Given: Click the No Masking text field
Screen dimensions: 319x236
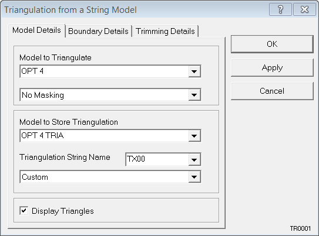Looking at the screenshot, I should [105, 95].
